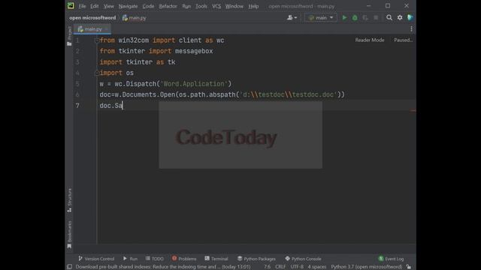
Task: Open the Help menu
Action: [x=253, y=6]
